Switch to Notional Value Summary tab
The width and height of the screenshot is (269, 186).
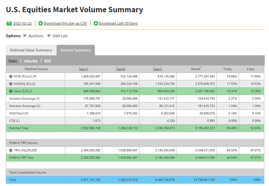[x=31, y=50]
